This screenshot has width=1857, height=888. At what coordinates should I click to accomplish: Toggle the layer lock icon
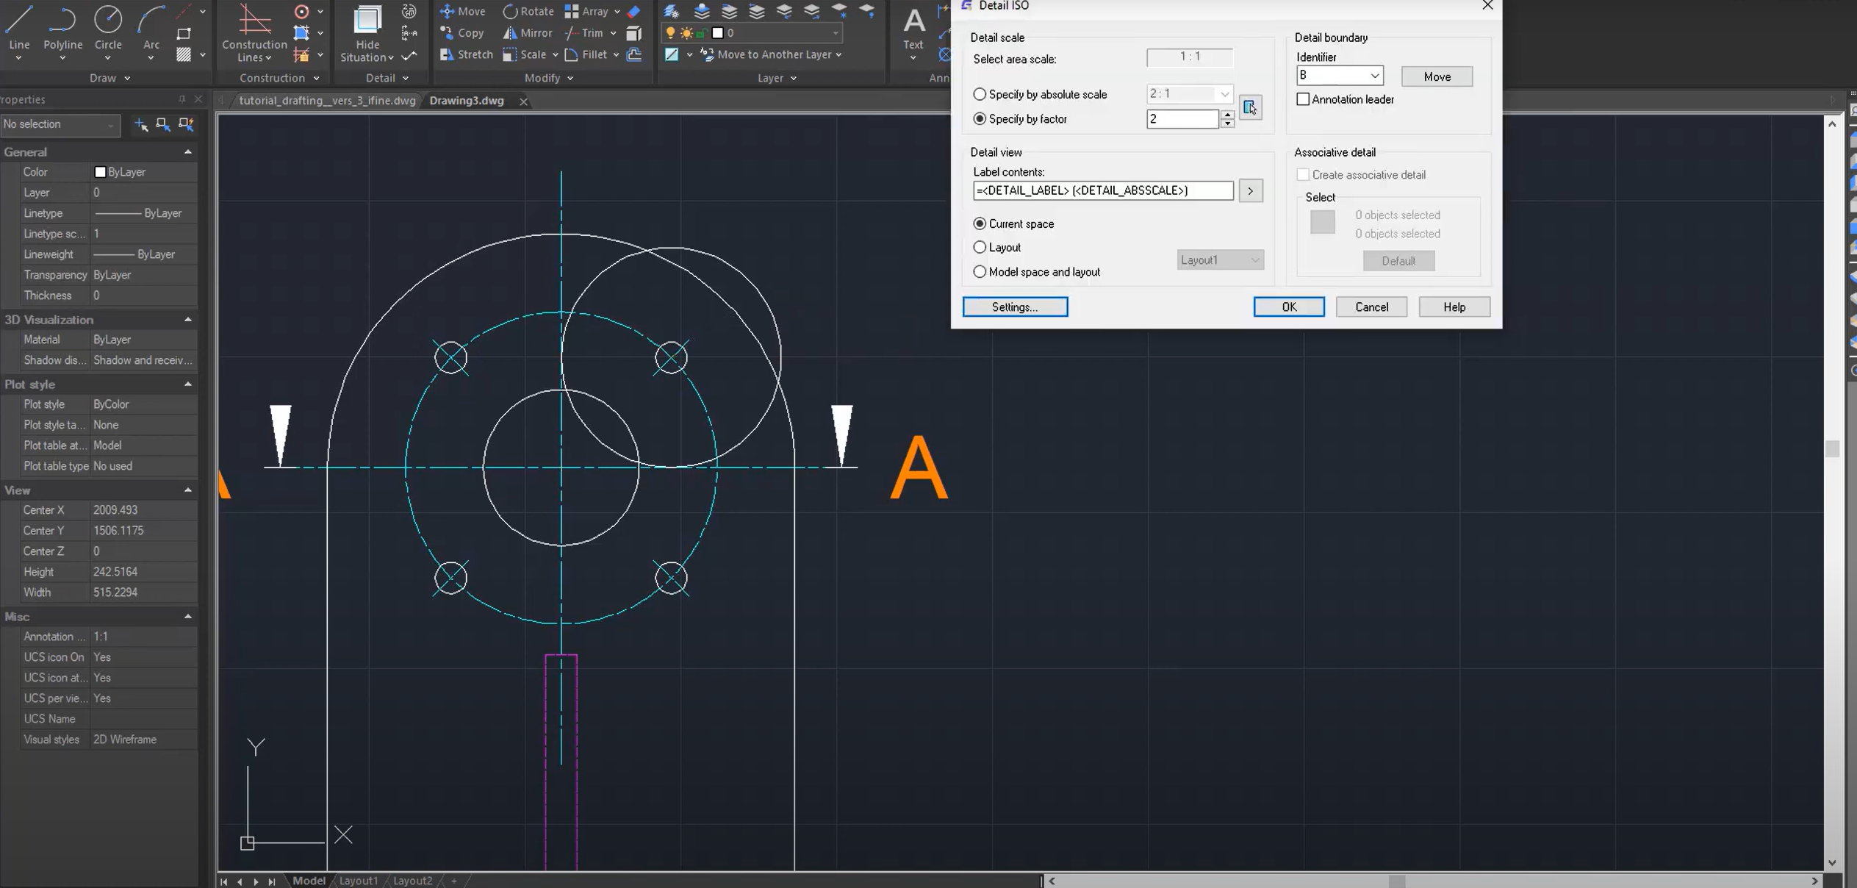[701, 33]
